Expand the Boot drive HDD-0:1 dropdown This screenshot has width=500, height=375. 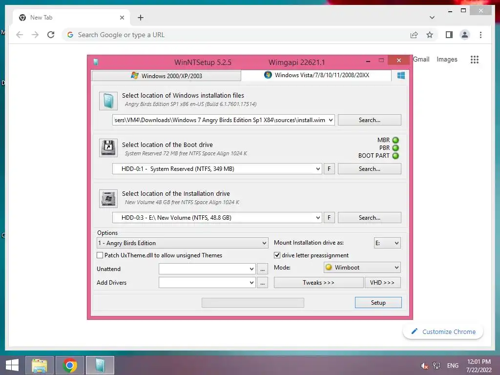click(318, 168)
